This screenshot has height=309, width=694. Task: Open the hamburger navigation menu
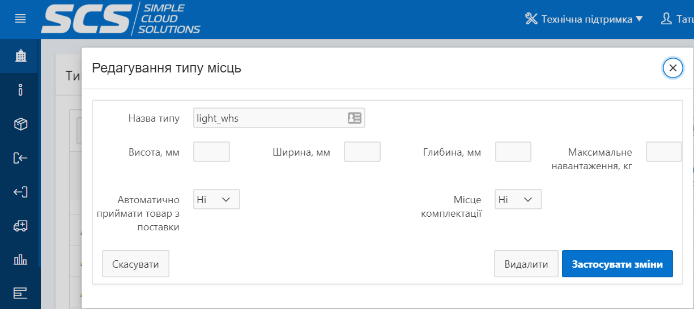pyautogui.click(x=20, y=19)
